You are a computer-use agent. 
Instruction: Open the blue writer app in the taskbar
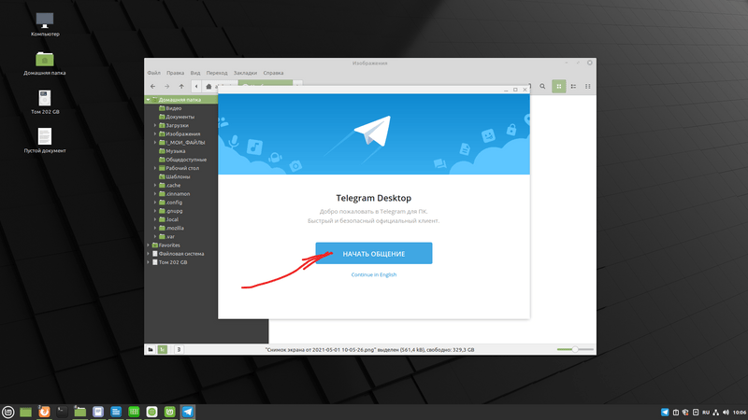pos(116,412)
